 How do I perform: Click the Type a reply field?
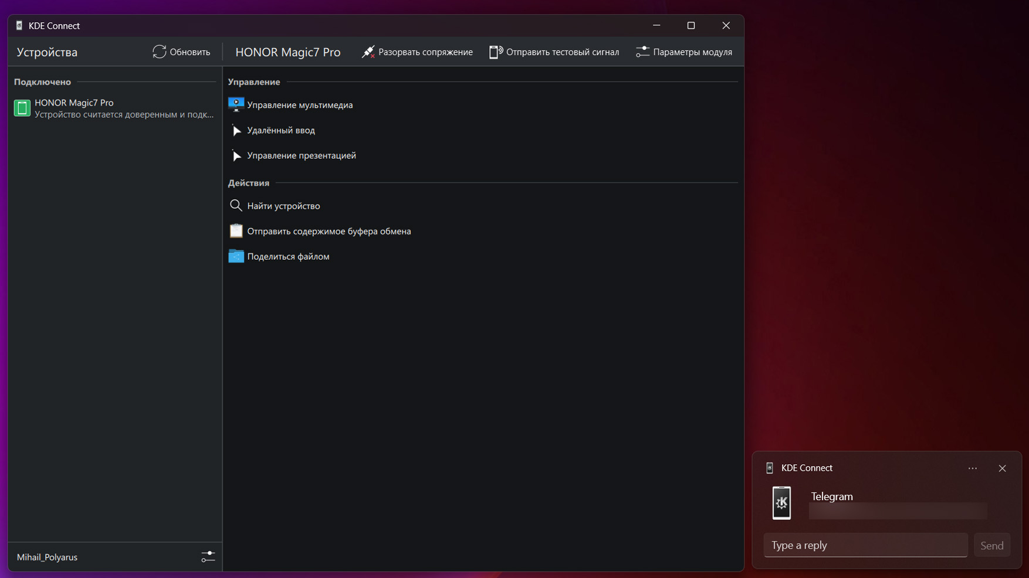tap(865, 545)
